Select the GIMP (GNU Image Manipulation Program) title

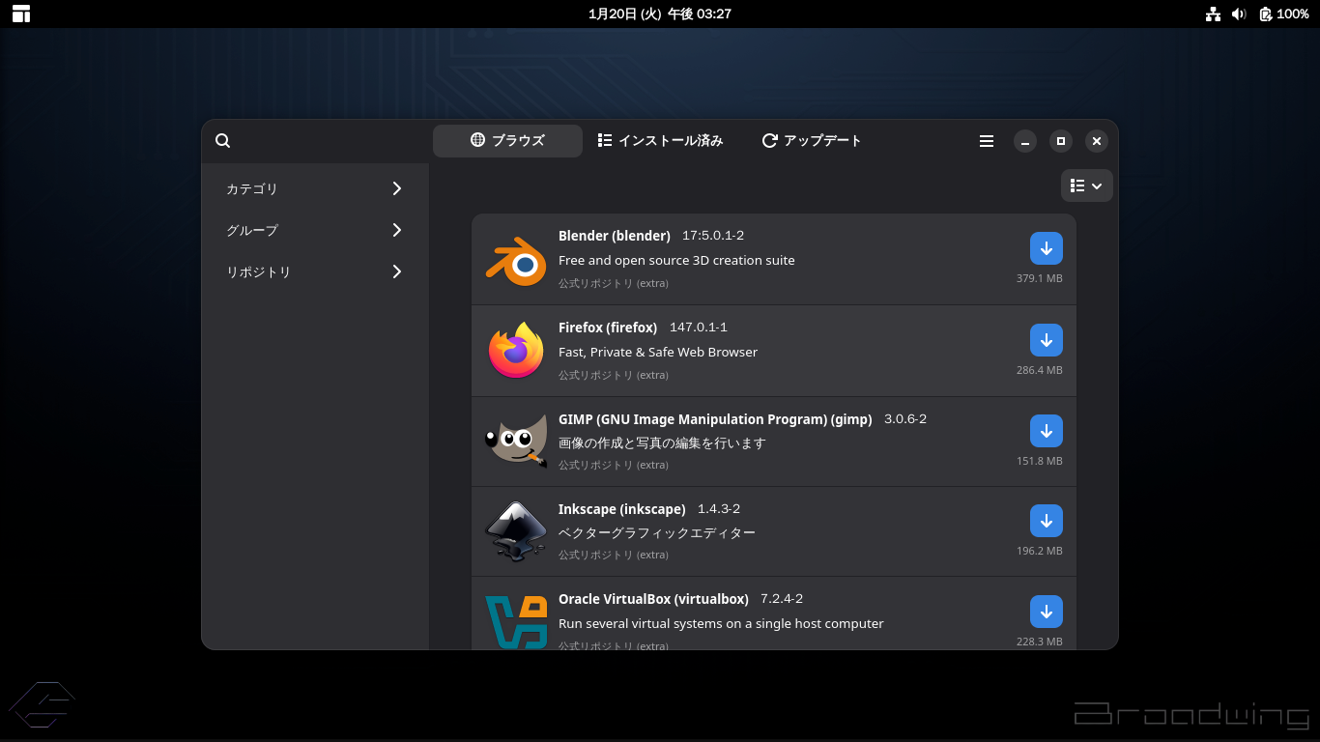715,419
